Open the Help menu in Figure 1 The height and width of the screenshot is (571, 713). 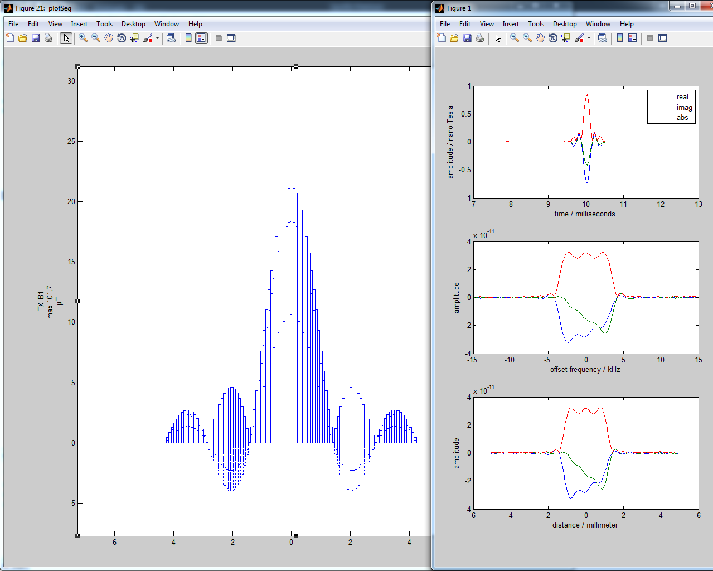(x=627, y=24)
